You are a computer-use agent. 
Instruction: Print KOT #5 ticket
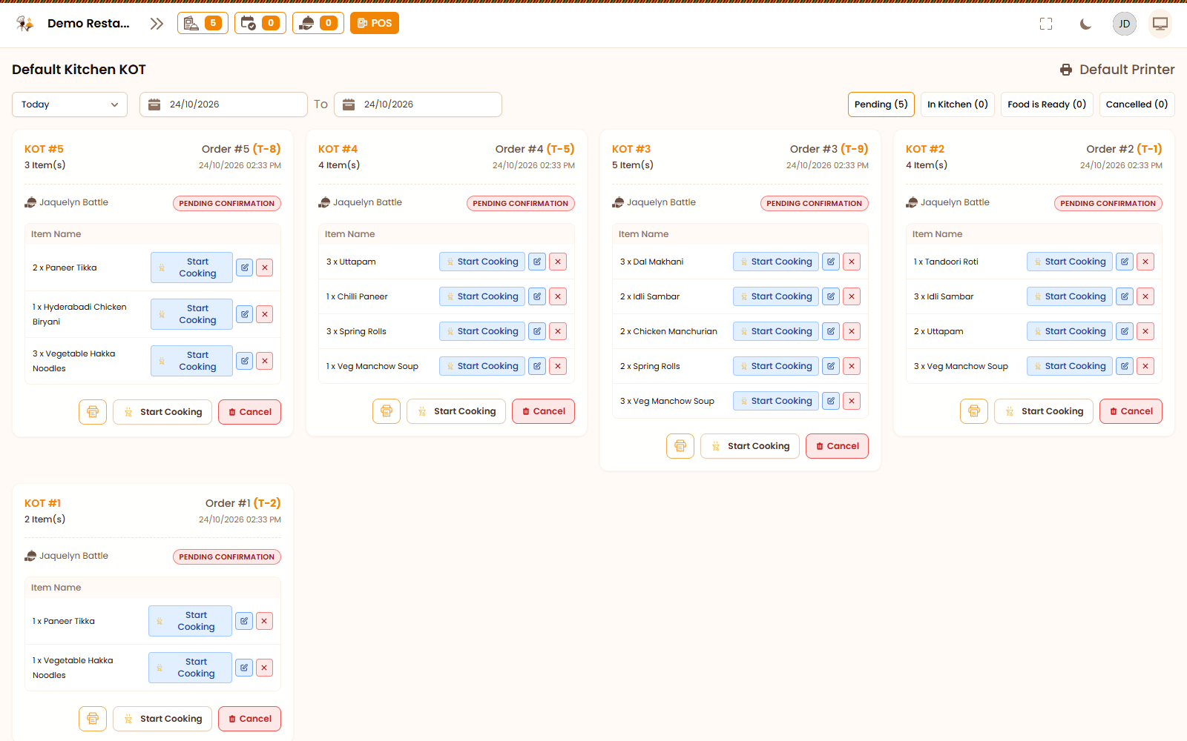(93, 412)
